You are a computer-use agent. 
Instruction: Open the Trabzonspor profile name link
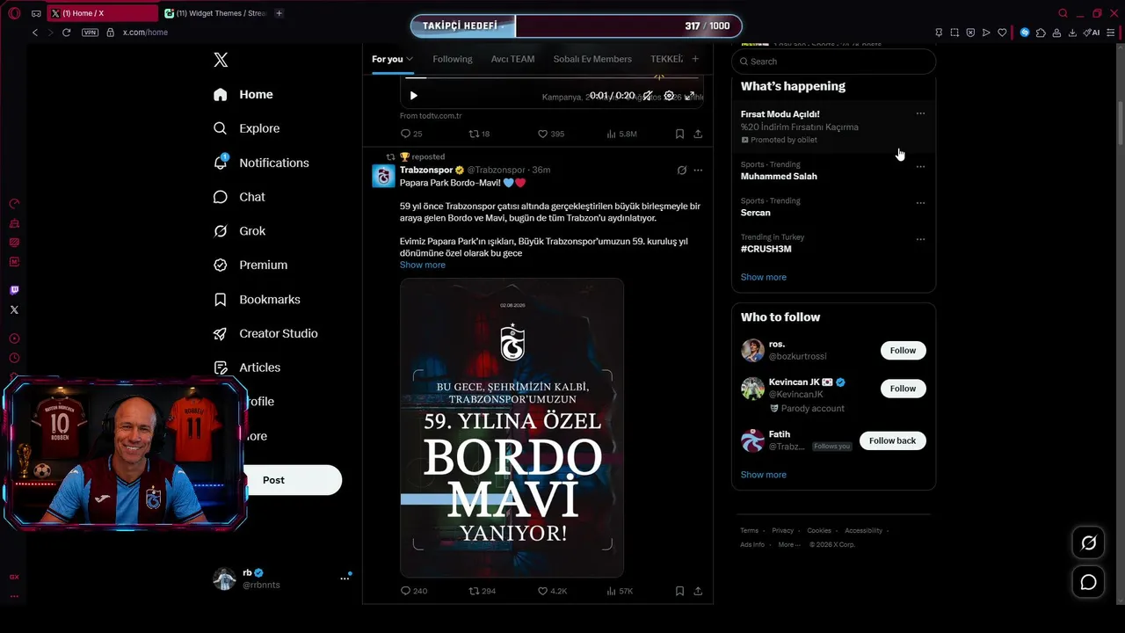[x=426, y=170]
